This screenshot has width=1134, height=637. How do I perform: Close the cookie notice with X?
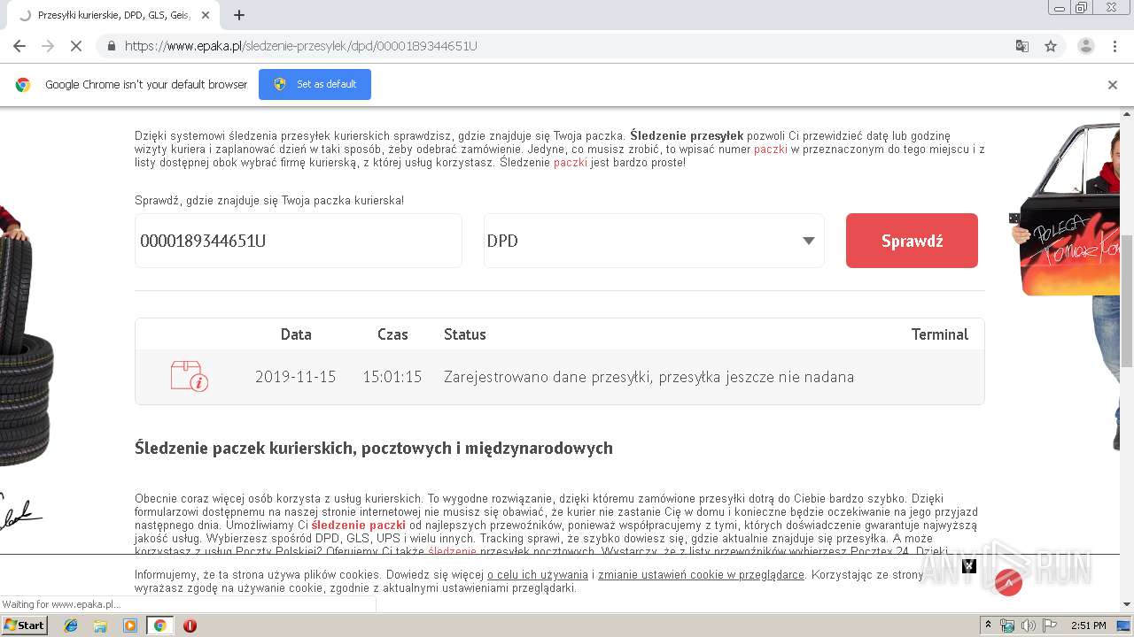[969, 566]
